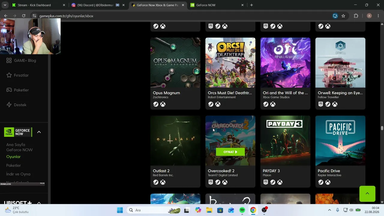Viewport: 384px width, 216px height.
Task: Open a new browser tab
Action: point(251,5)
